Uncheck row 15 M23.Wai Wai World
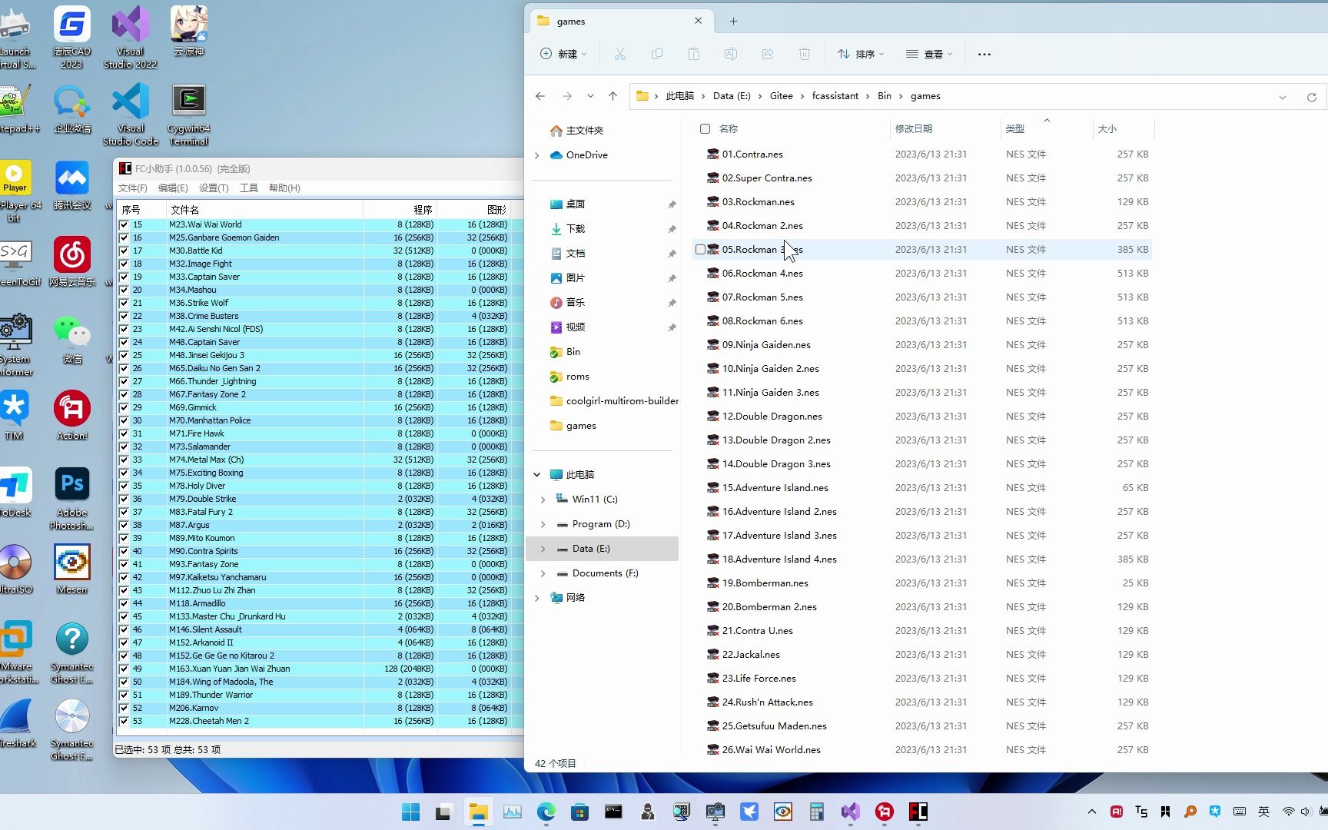Viewport: 1328px width, 830px height. [x=124, y=225]
